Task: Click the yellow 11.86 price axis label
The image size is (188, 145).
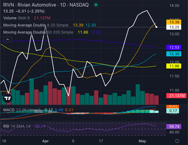Action: tap(174, 66)
